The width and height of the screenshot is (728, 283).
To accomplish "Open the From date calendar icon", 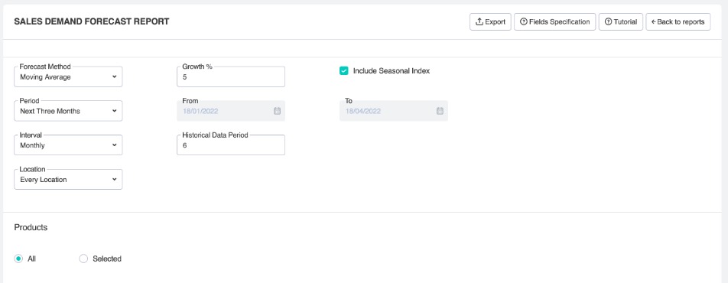I will click(277, 111).
